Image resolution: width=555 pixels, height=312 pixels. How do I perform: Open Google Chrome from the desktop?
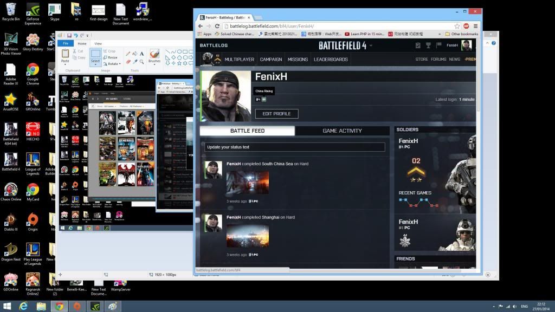pyautogui.click(x=33, y=74)
